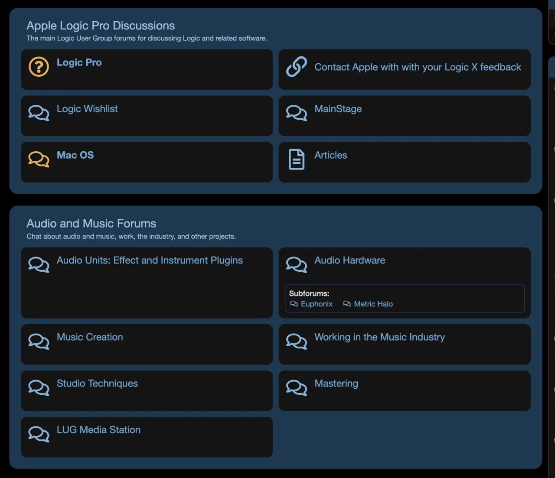Click the chat bubbles icon beside Logic Wishlist

click(x=39, y=113)
